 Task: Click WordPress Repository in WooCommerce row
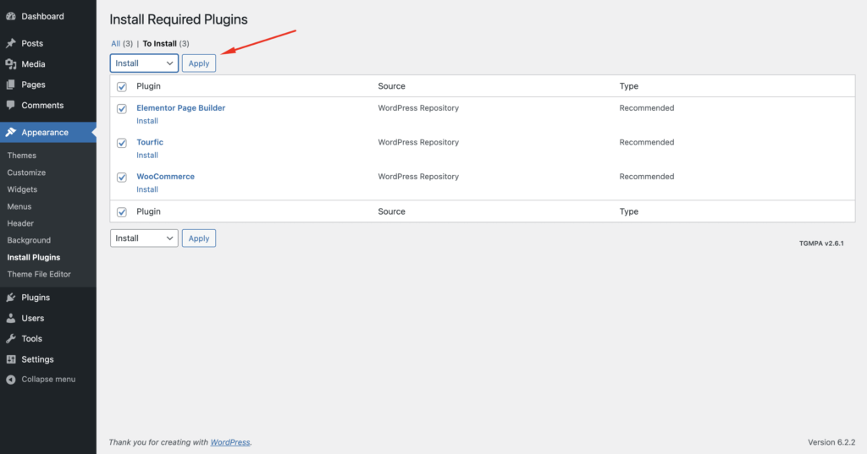pos(418,176)
